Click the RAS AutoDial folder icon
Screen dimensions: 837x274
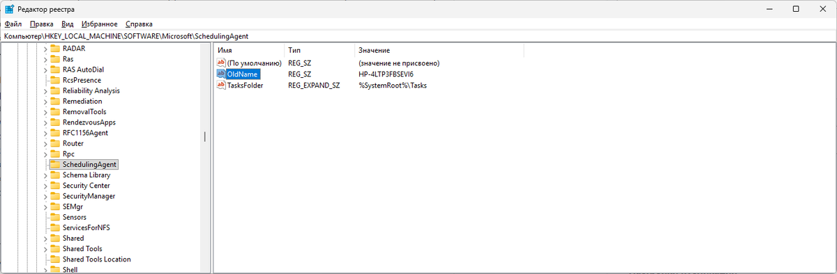(x=55, y=70)
